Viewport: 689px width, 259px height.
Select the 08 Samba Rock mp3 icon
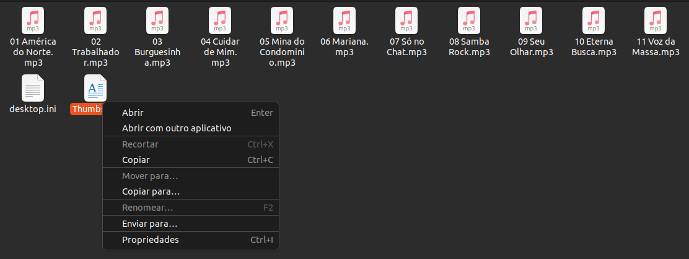(469, 20)
